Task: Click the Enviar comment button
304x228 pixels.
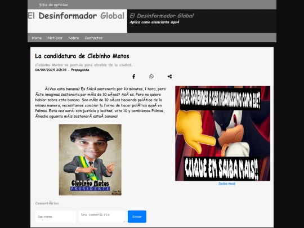Action: [137, 217]
